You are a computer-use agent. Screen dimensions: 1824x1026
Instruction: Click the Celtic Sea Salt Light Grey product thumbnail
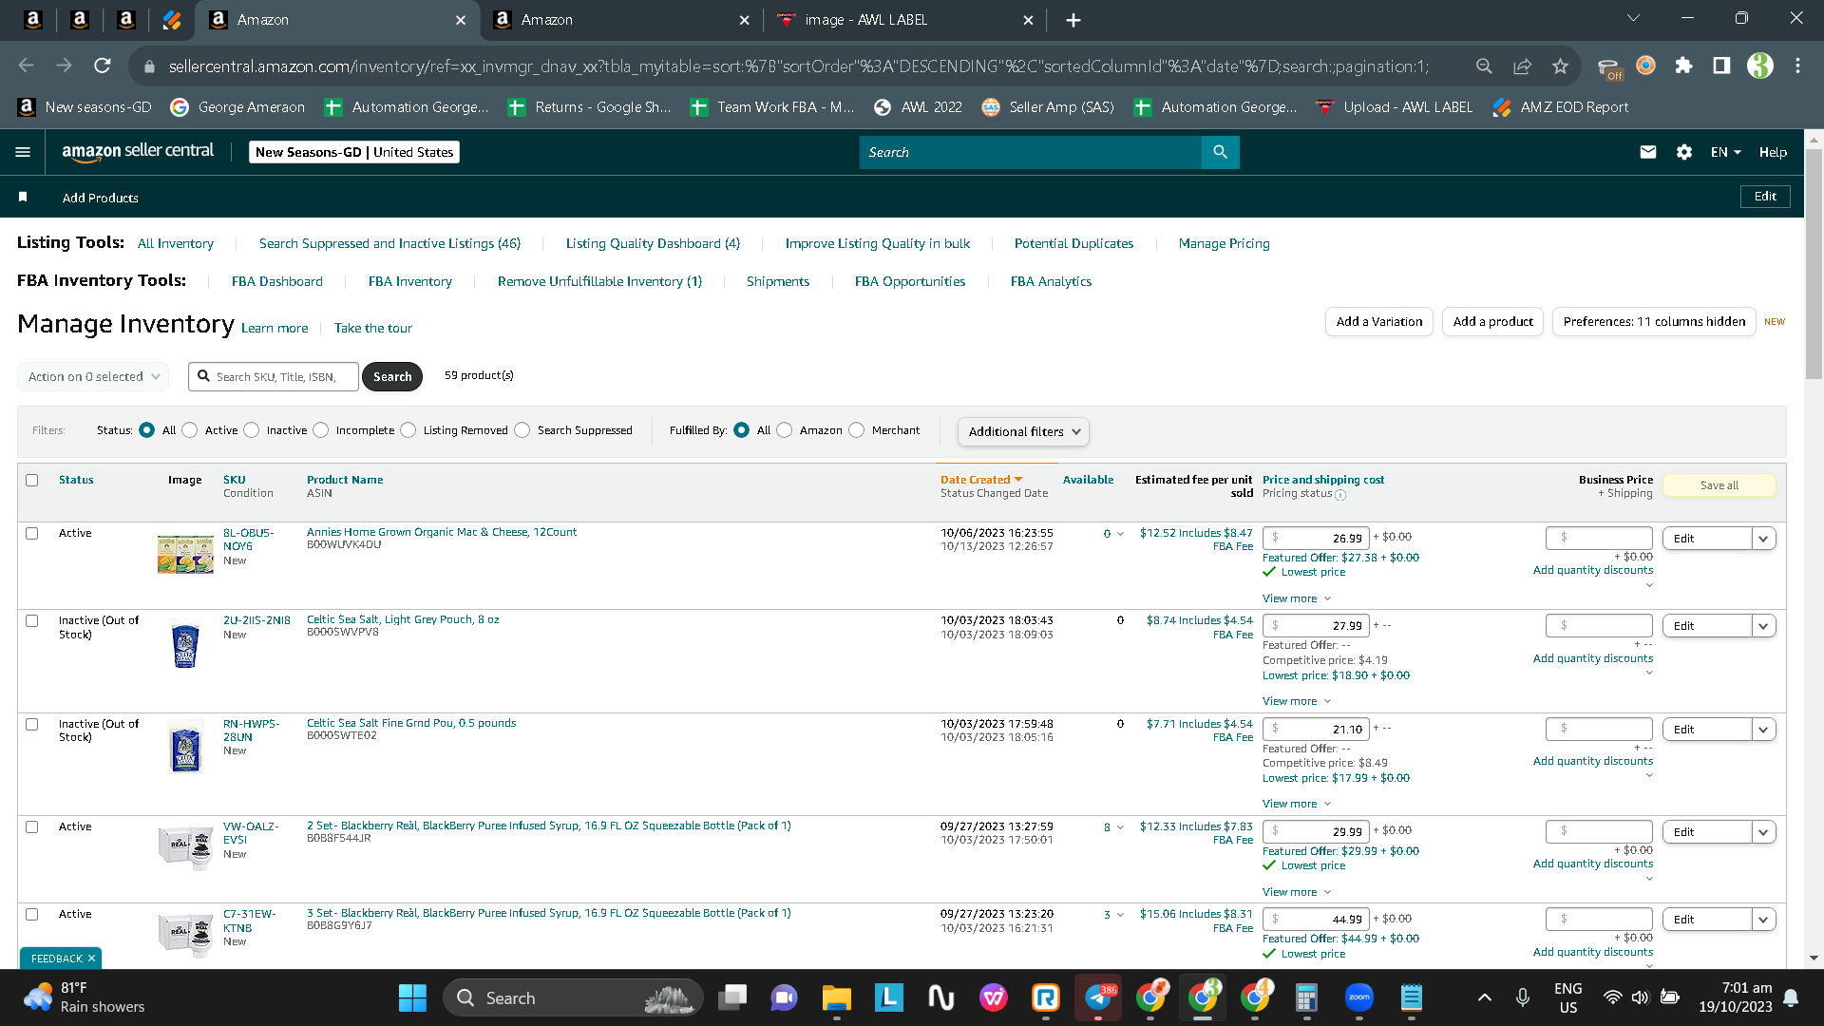pos(185,643)
